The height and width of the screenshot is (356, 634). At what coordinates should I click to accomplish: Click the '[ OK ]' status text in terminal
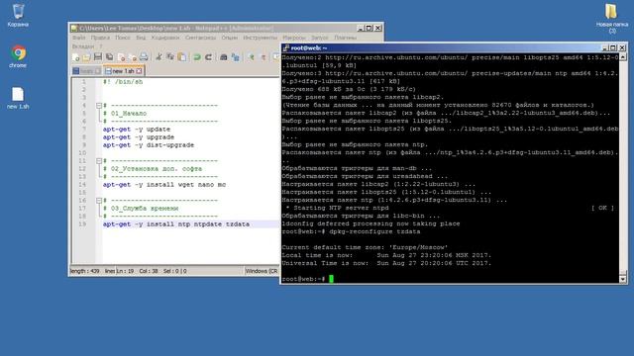tap(602, 209)
